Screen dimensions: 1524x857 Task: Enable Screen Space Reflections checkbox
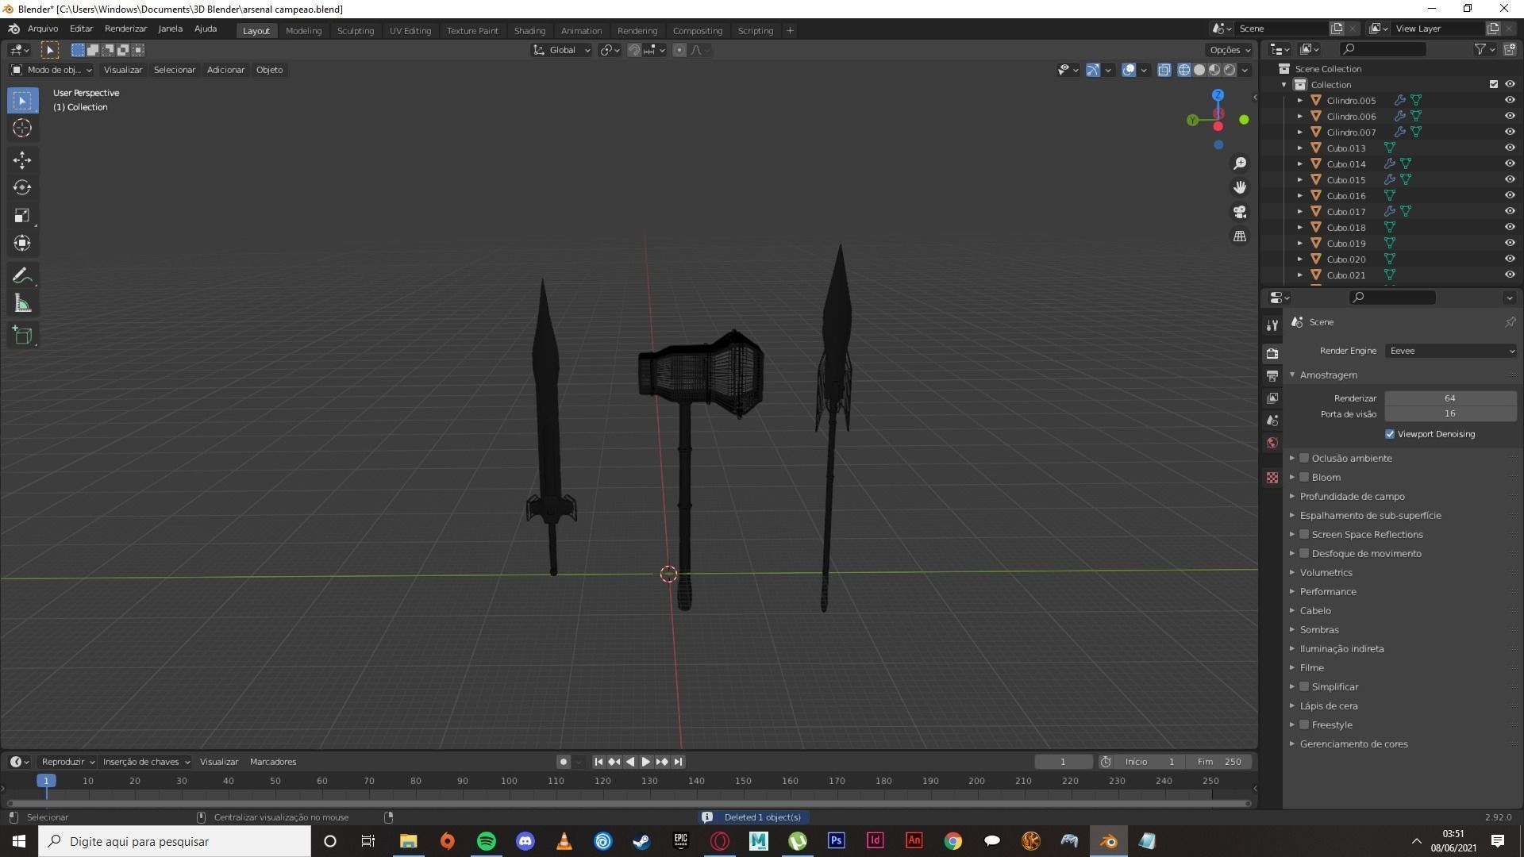click(1304, 534)
